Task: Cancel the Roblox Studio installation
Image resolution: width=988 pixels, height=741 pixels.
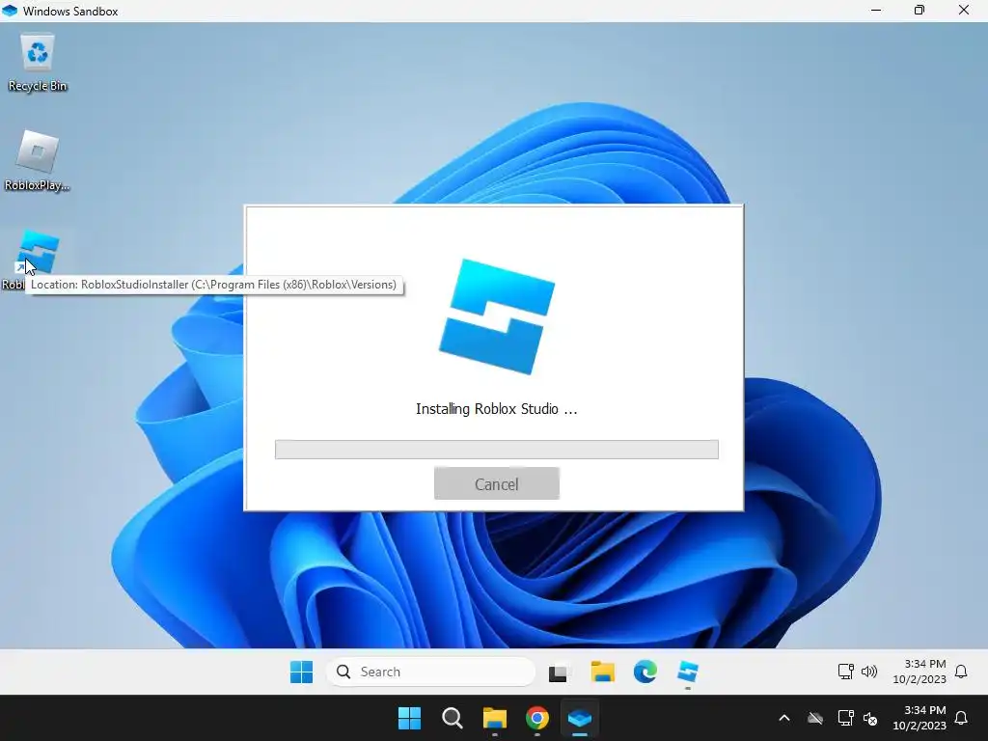Action: (497, 483)
